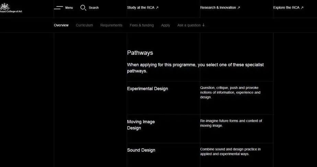Open the Fees & funding tab

click(x=142, y=25)
